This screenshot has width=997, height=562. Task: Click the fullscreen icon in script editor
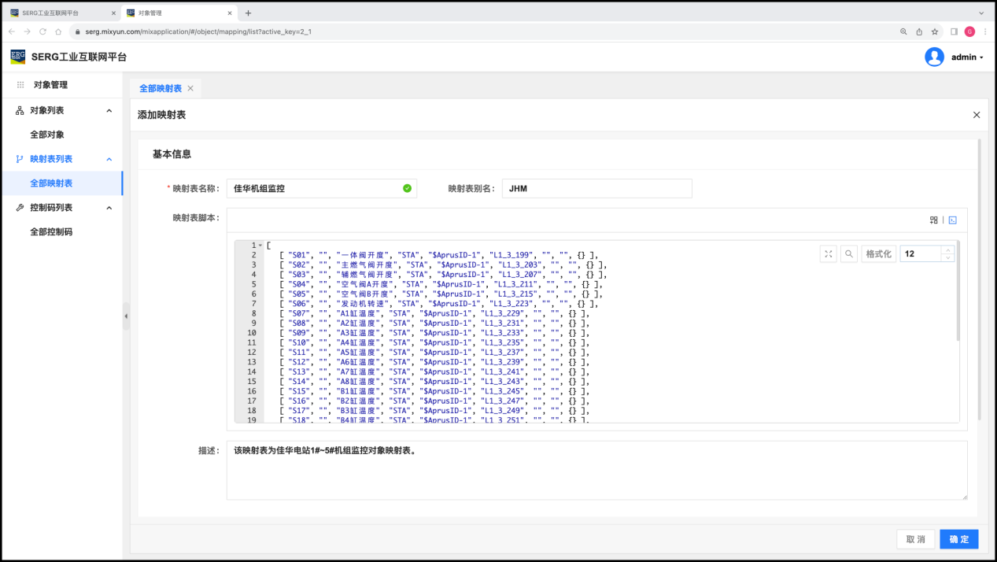[x=829, y=253]
